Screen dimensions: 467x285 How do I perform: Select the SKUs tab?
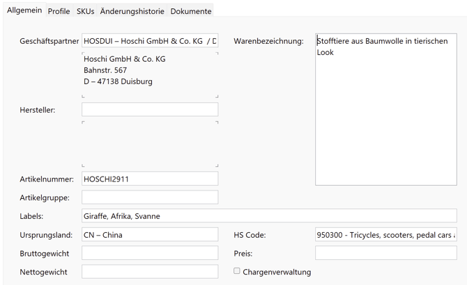pyautogui.click(x=85, y=11)
